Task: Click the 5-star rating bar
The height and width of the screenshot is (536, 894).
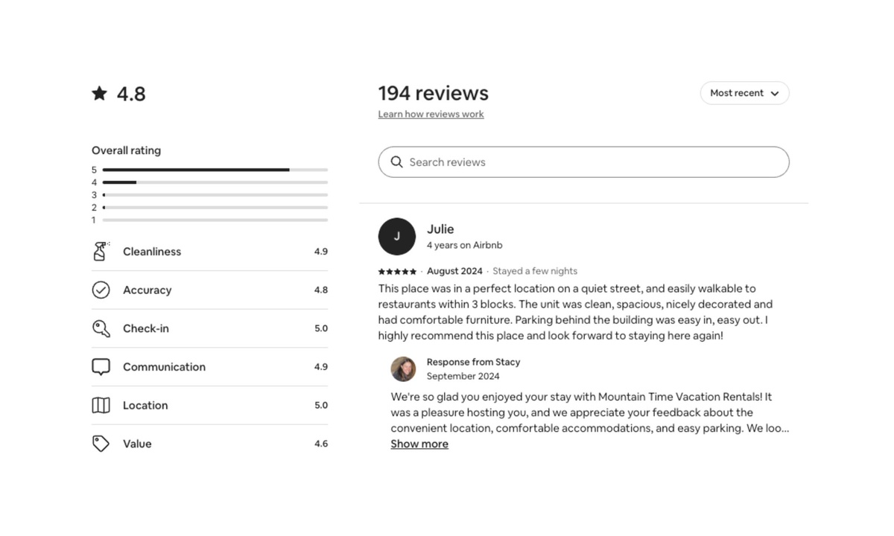Action: click(x=215, y=170)
